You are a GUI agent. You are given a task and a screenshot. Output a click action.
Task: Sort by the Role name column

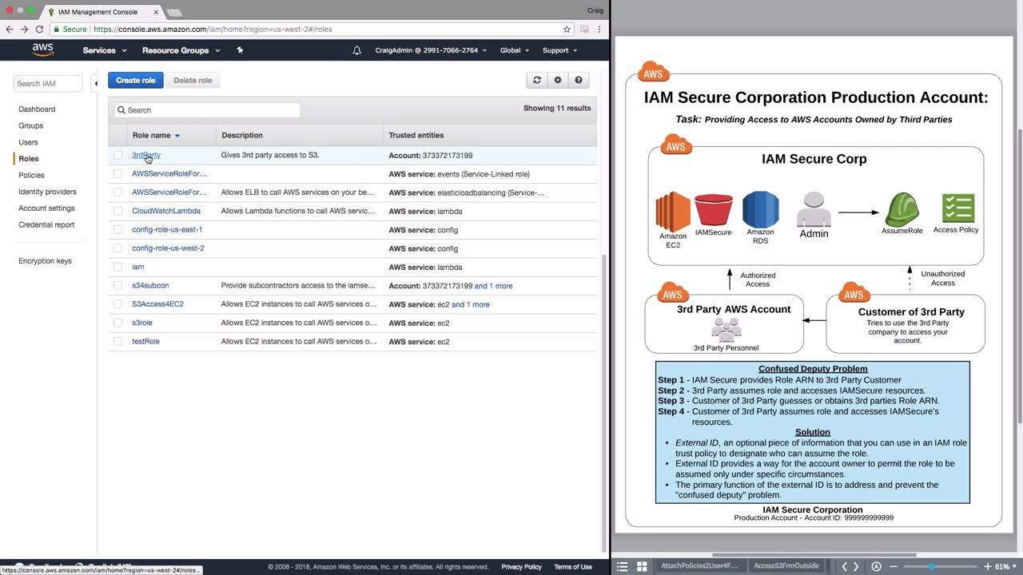click(156, 135)
